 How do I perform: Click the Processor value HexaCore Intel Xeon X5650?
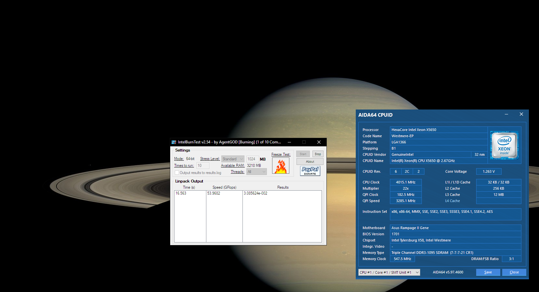point(438,130)
